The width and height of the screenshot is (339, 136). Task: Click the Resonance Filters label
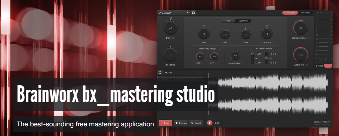[x=263, y=49]
